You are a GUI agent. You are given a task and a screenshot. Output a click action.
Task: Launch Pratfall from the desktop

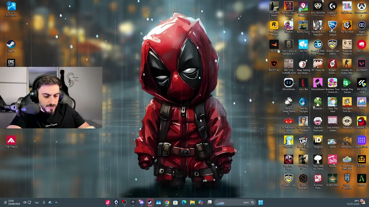pos(289,27)
